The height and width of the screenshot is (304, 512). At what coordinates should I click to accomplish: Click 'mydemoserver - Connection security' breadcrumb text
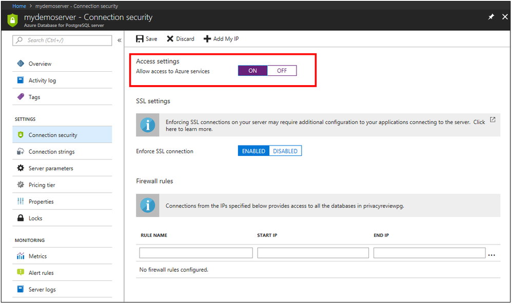[77, 6]
